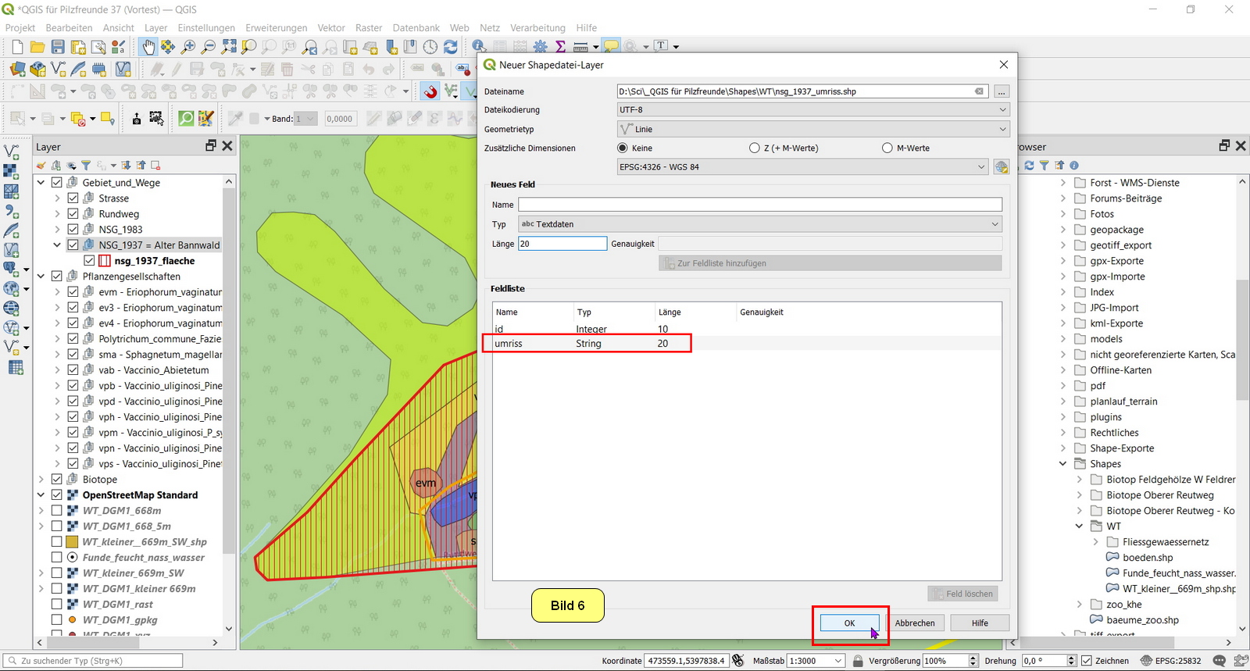This screenshot has width=1250, height=671.
Task: Click the Zoom In magnifier tool
Action: (188, 47)
